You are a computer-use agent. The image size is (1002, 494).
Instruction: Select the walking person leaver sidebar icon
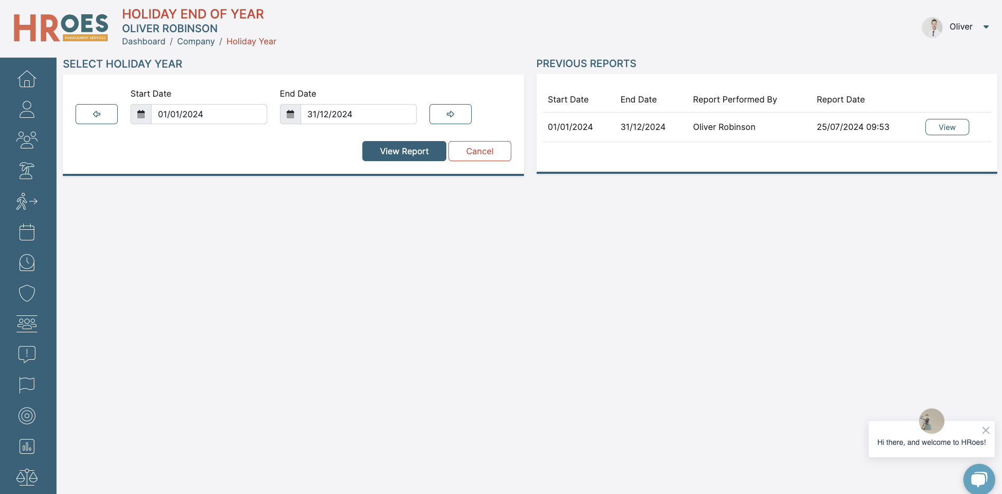(x=27, y=201)
